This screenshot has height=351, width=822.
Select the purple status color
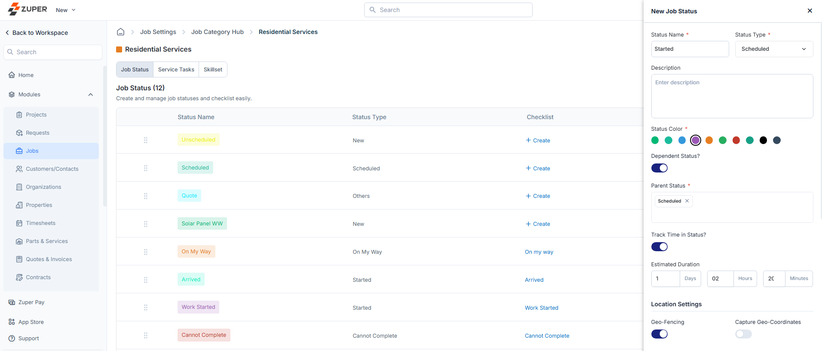point(696,140)
